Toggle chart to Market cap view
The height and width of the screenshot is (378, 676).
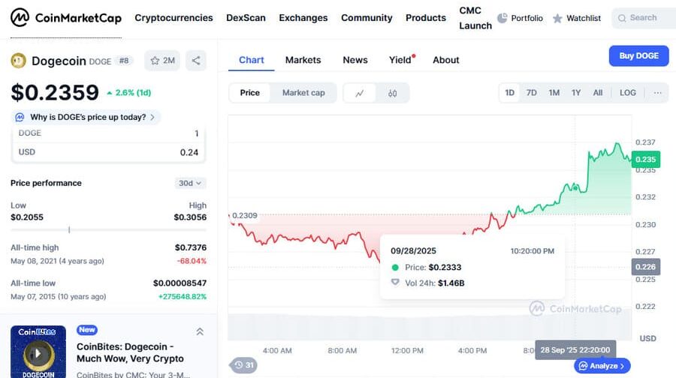(303, 92)
